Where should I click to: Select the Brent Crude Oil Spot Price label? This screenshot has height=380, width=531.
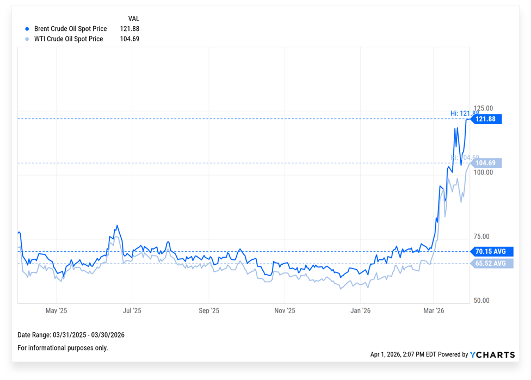tap(70, 29)
